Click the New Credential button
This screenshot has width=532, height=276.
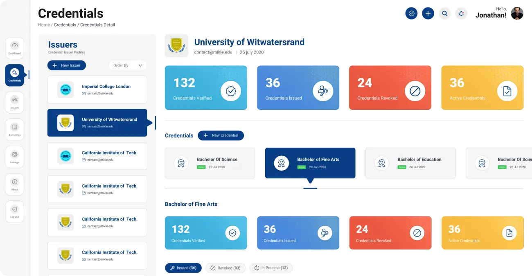pos(221,135)
